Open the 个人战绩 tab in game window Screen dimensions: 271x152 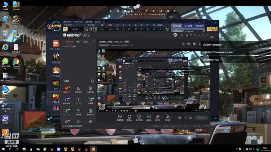coord(188,26)
